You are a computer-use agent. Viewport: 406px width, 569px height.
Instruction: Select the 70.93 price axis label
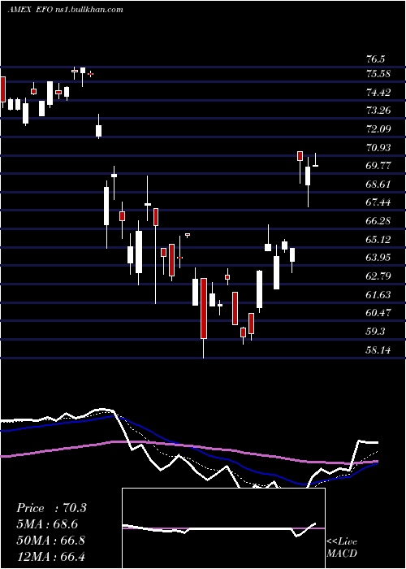point(378,148)
